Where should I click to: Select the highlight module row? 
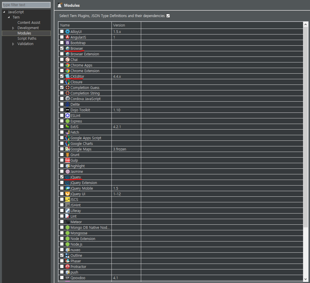[180, 166]
